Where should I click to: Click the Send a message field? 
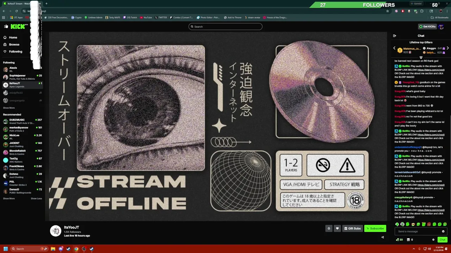[421, 232]
